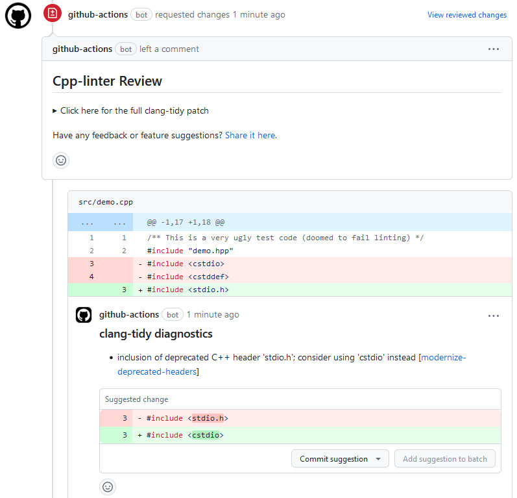The width and height of the screenshot is (517, 498).
Task: Click the left expand dots in the diff hunk header
Action: coord(87,223)
